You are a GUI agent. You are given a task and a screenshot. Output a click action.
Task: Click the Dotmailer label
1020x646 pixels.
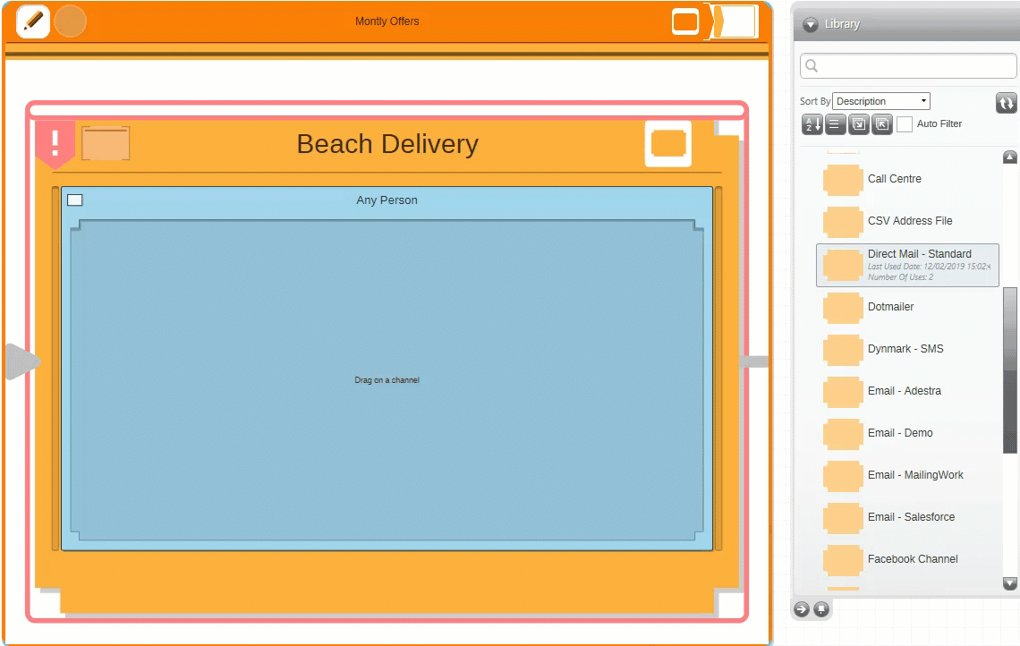(890, 306)
